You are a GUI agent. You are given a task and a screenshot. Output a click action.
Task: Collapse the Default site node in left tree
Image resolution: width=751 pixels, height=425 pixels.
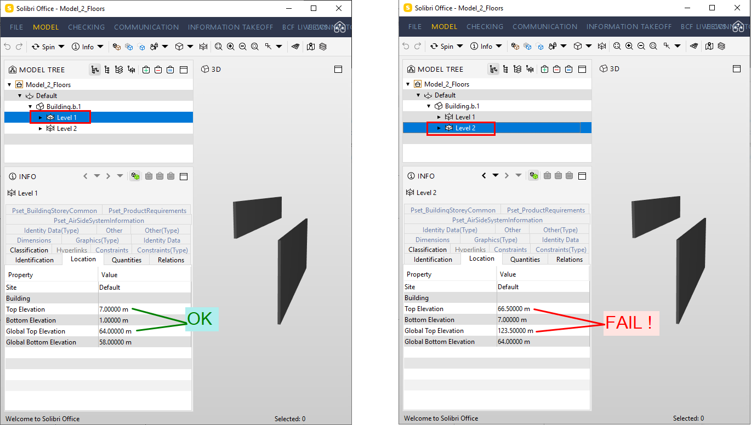point(20,96)
